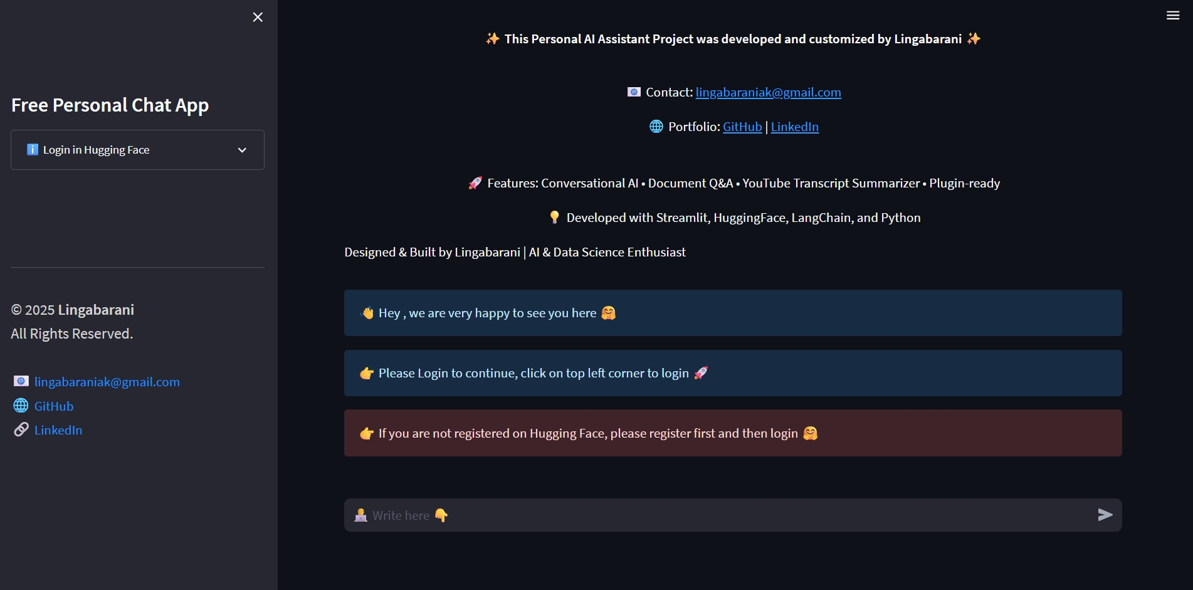Image resolution: width=1193 pixels, height=590 pixels.
Task: Close the sidebar with the X icon
Action: (258, 17)
